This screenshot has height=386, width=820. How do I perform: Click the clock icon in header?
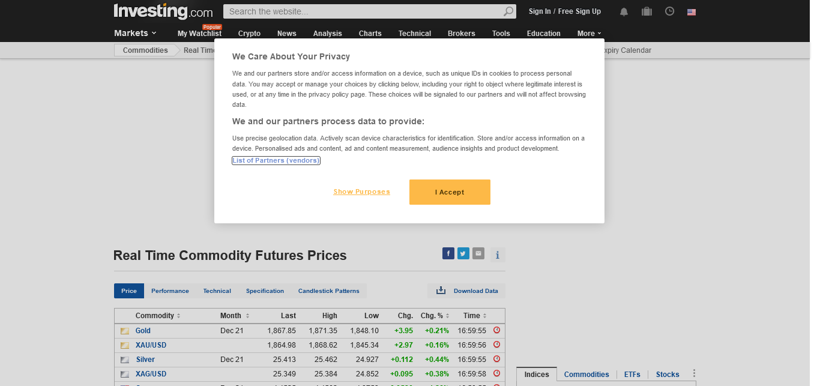coord(670,11)
